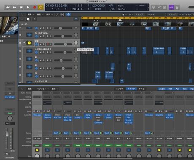Open the mixer オプション menu
The image size is (194, 160).
[x=43, y=89]
